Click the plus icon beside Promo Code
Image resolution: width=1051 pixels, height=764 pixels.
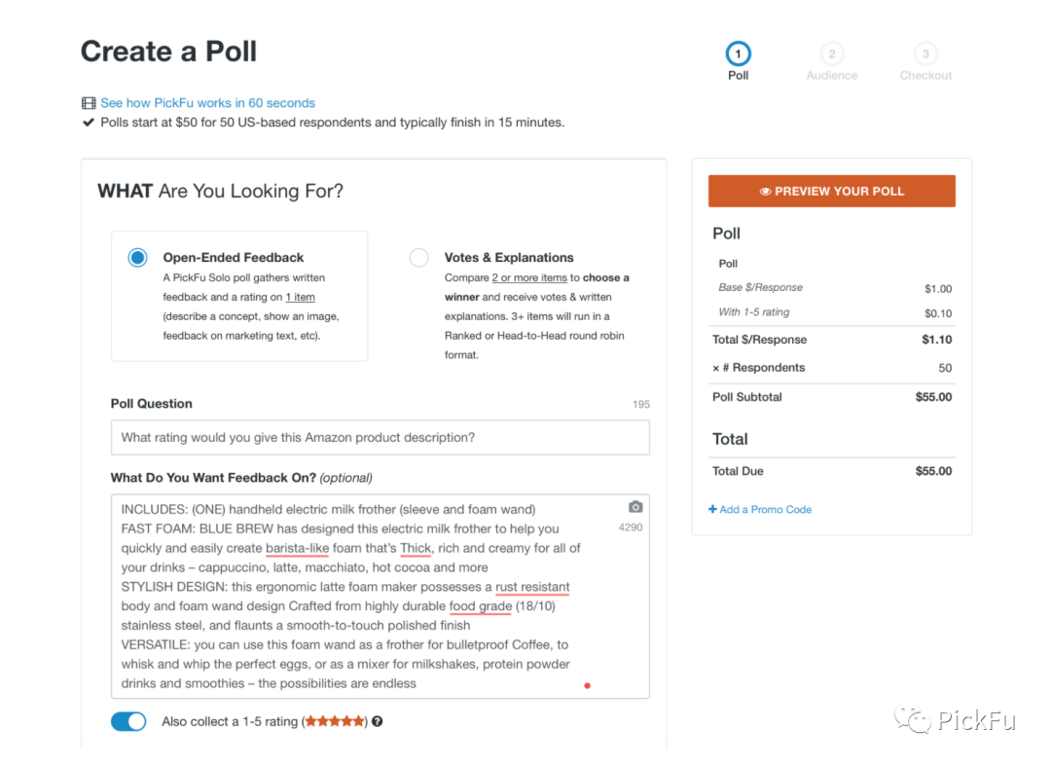tap(712, 509)
